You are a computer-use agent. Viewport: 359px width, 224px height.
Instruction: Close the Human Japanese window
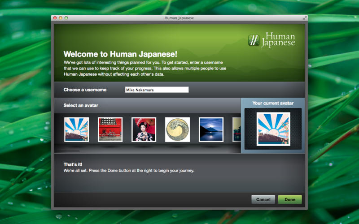(55, 18)
